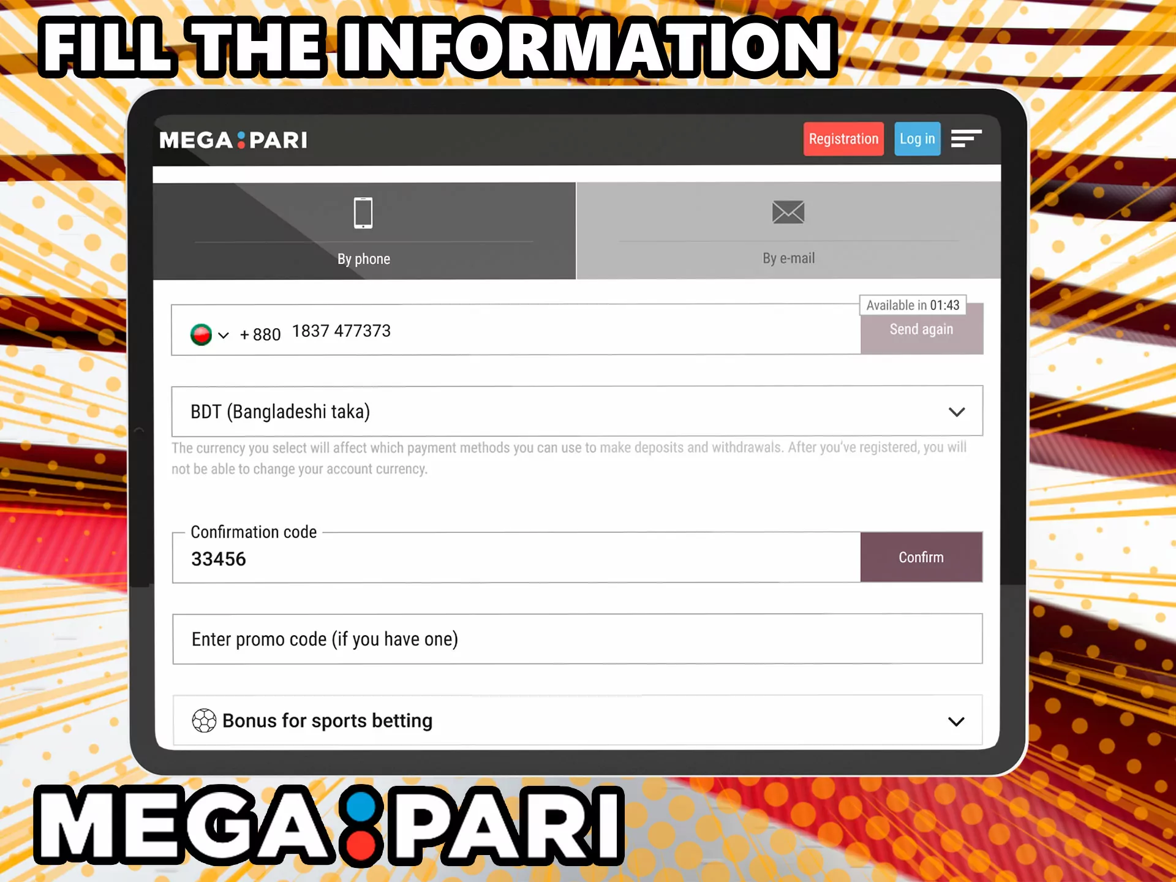Click the Send again button

(x=921, y=330)
